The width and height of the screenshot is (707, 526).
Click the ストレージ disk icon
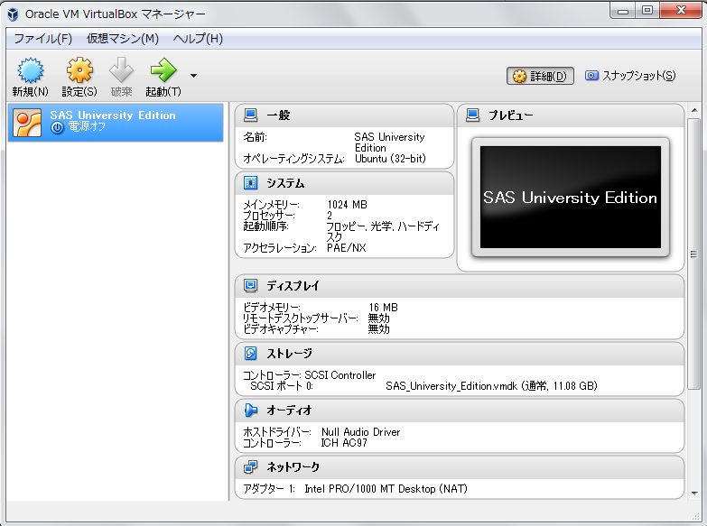tap(251, 353)
